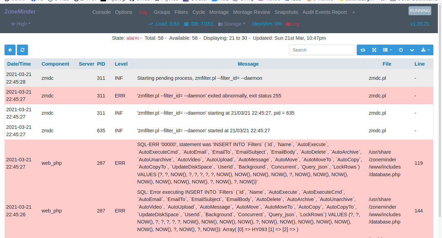442x238 pixels.
Task: Open the Snapshots page
Action: [286, 12]
